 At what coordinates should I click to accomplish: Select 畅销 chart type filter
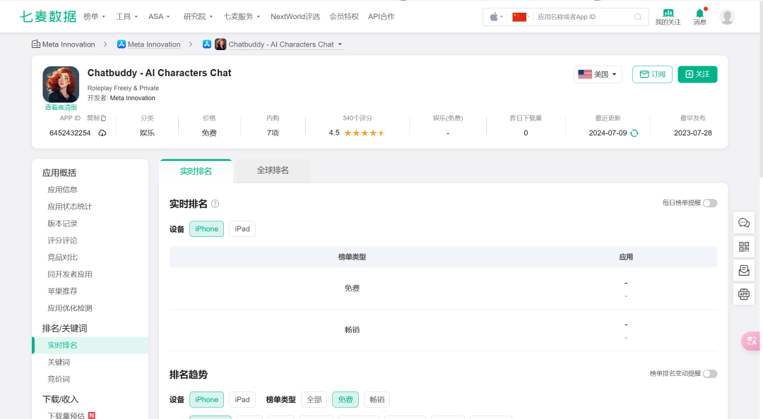click(377, 399)
